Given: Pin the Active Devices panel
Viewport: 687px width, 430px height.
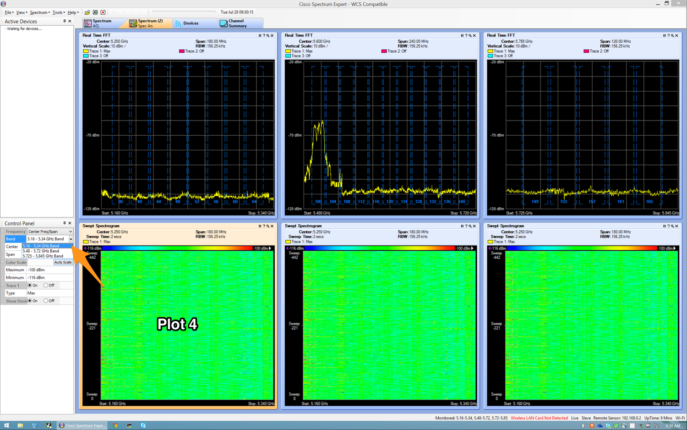Looking at the screenshot, I should 65,21.
